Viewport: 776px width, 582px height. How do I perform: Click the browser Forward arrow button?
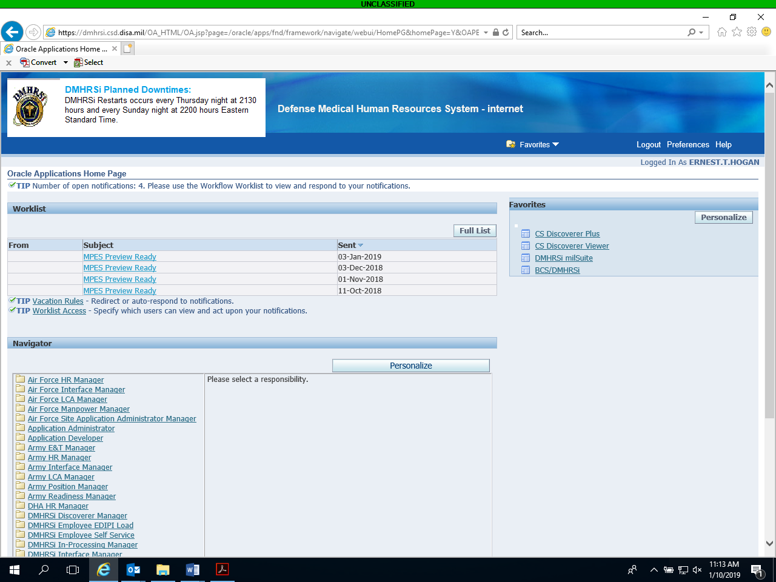point(34,32)
